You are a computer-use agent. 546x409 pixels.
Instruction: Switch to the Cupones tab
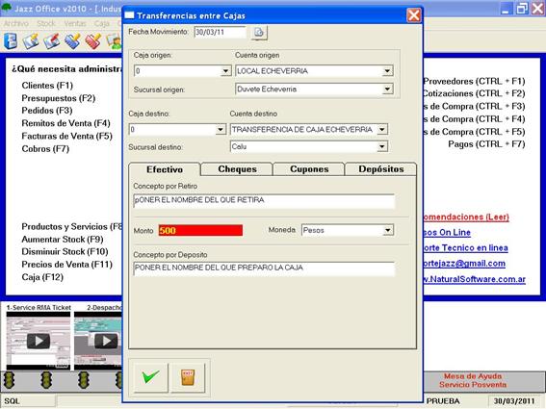tap(309, 169)
